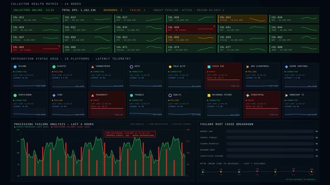This screenshot has width=330, height=185.
Task: Select collector tile COL-026
Action: [x=294, y=18]
